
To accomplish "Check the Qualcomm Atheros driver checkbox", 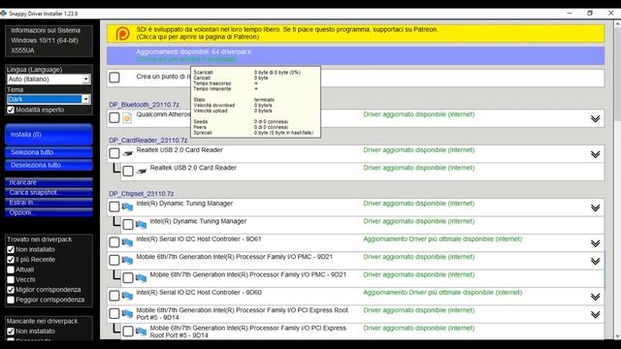I will (x=114, y=118).
